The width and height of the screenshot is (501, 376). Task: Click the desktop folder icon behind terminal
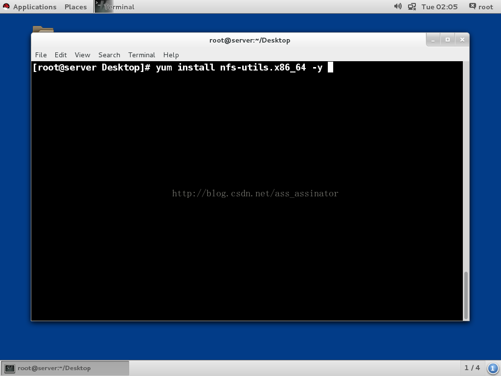[43, 29]
